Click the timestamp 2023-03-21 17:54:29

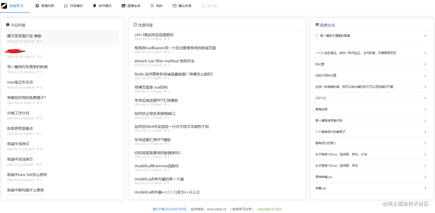tap(148, 39)
